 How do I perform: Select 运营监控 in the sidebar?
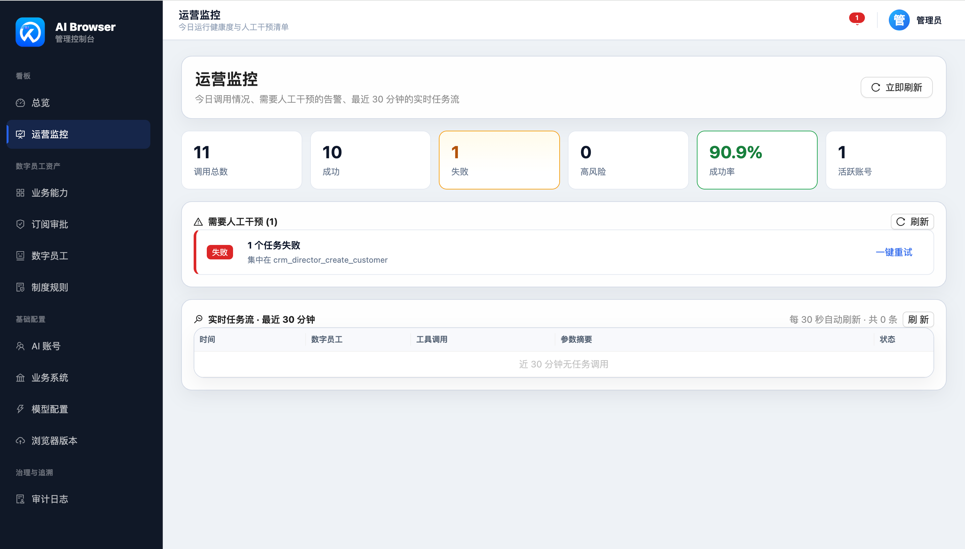pyautogui.click(x=78, y=134)
